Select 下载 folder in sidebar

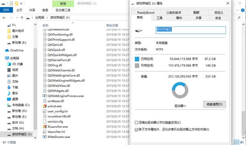pyautogui.click(x=13, y=87)
